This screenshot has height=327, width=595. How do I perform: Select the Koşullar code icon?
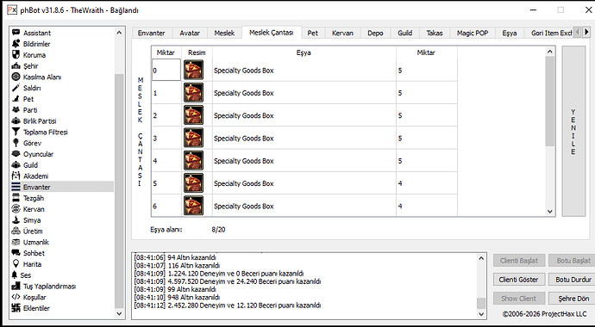[x=16, y=297]
